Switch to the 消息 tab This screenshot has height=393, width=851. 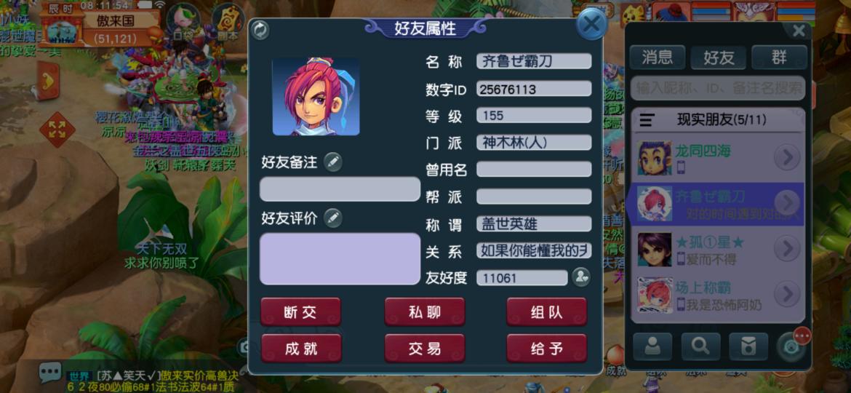[x=658, y=57]
